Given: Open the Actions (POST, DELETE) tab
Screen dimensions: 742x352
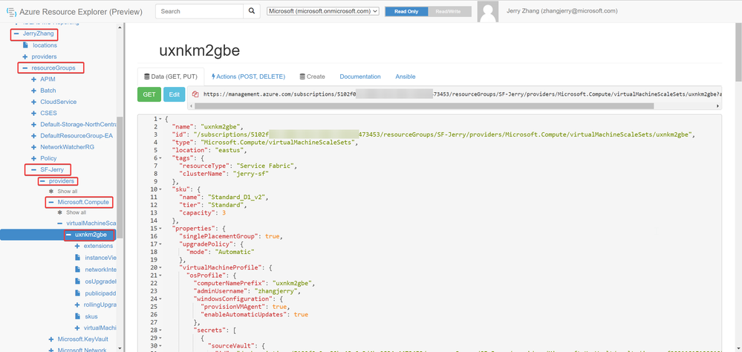Looking at the screenshot, I should (x=248, y=76).
